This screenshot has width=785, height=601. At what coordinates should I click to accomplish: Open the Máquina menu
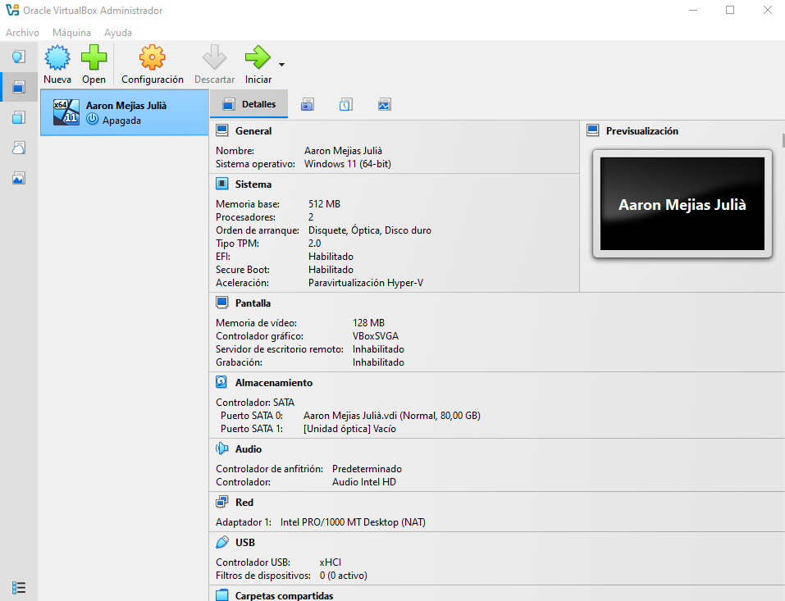[71, 33]
